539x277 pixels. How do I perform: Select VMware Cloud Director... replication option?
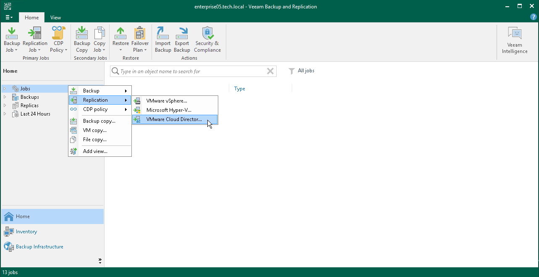(175, 119)
